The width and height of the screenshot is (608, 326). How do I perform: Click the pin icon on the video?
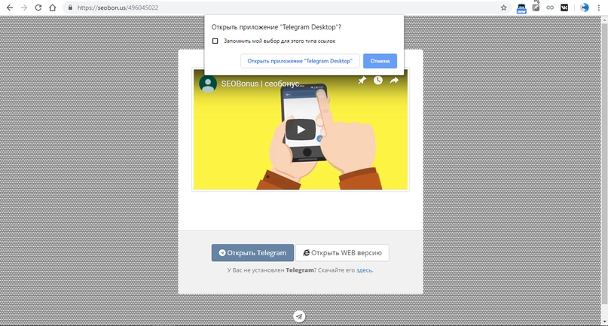click(362, 81)
